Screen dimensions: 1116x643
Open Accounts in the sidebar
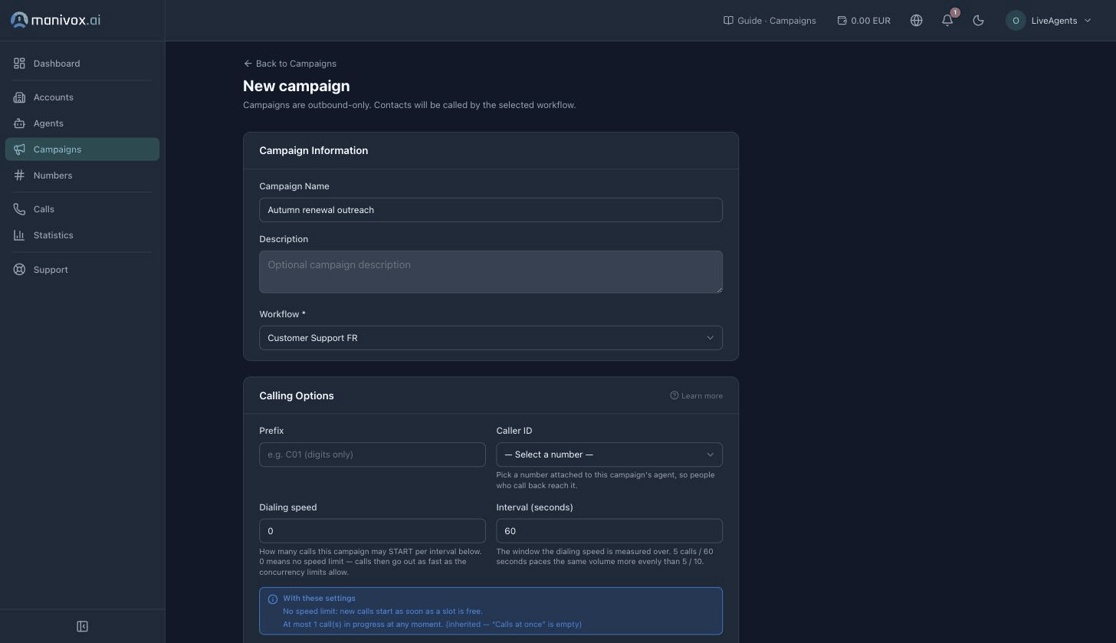tap(82, 97)
